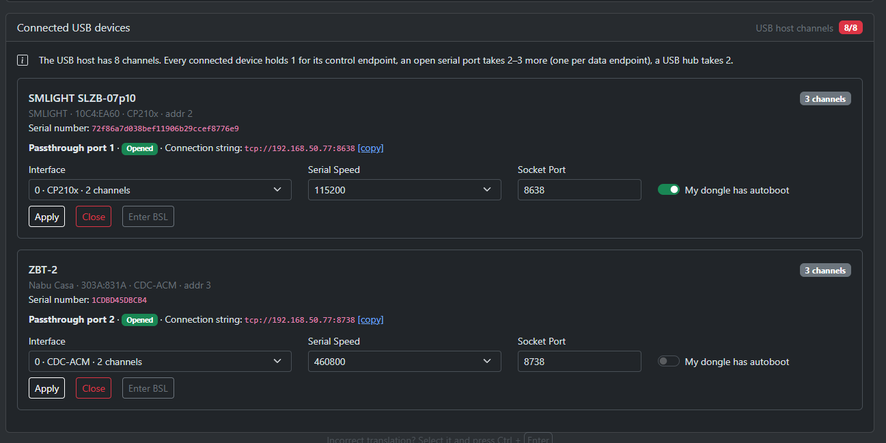Open Serial Speed dropdown set to 460800

pos(404,362)
